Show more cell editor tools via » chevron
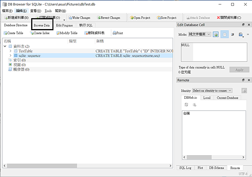252x177 pixels. (248, 34)
